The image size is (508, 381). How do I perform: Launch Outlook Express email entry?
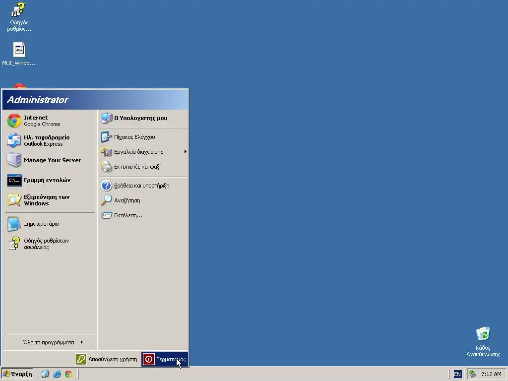50,140
